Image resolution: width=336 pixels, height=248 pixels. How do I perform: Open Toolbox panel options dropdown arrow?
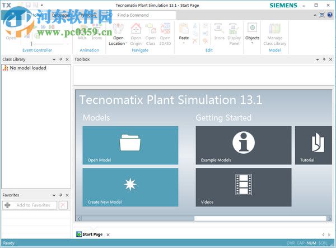[x=318, y=59]
